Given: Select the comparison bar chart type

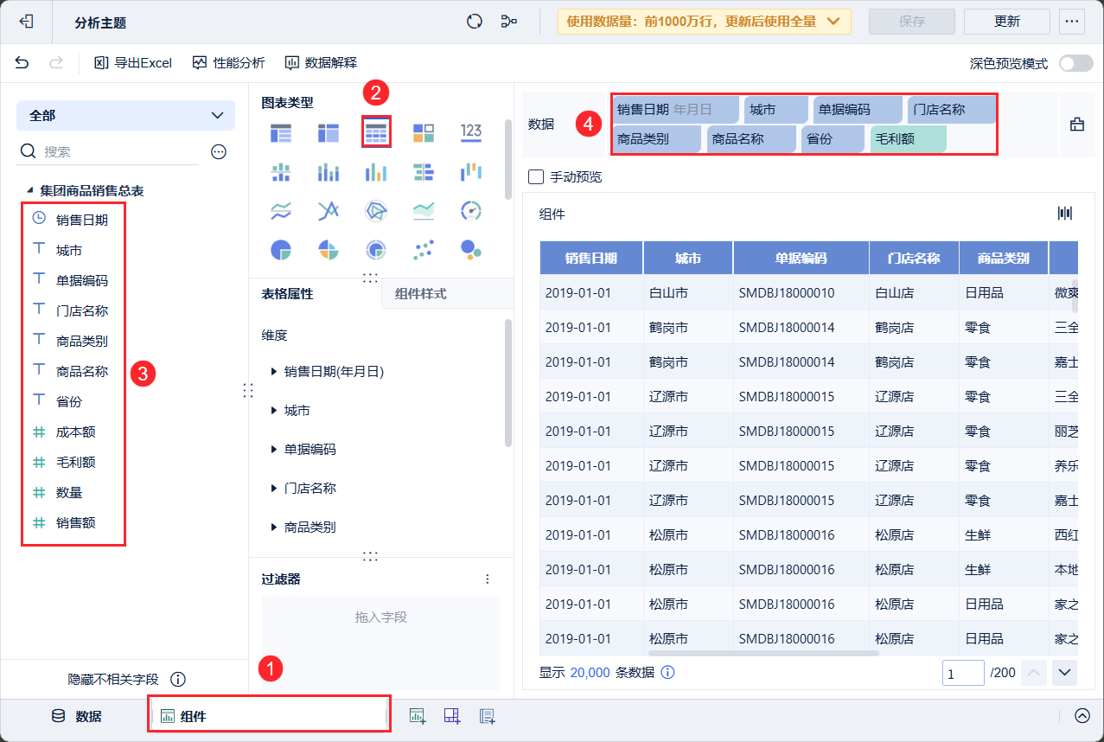Looking at the screenshot, I should (424, 171).
